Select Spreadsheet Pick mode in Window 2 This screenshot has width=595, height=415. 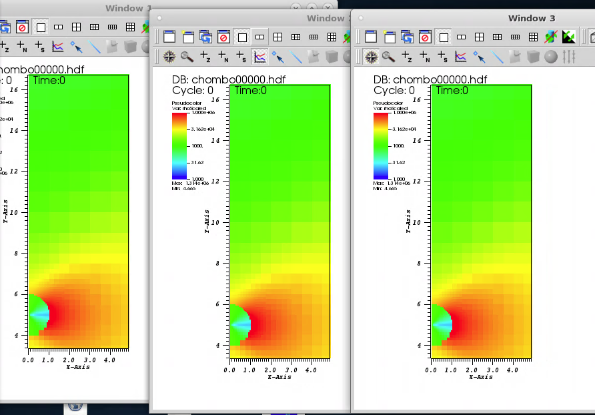241,57
